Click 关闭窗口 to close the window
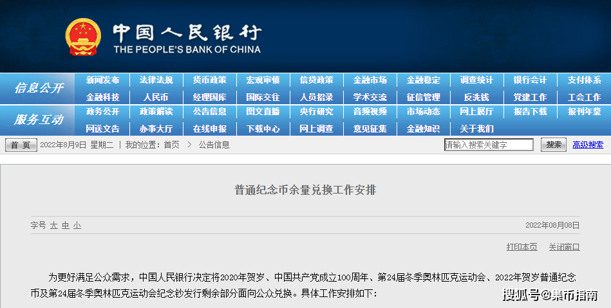611x308 pixels. 564,247
